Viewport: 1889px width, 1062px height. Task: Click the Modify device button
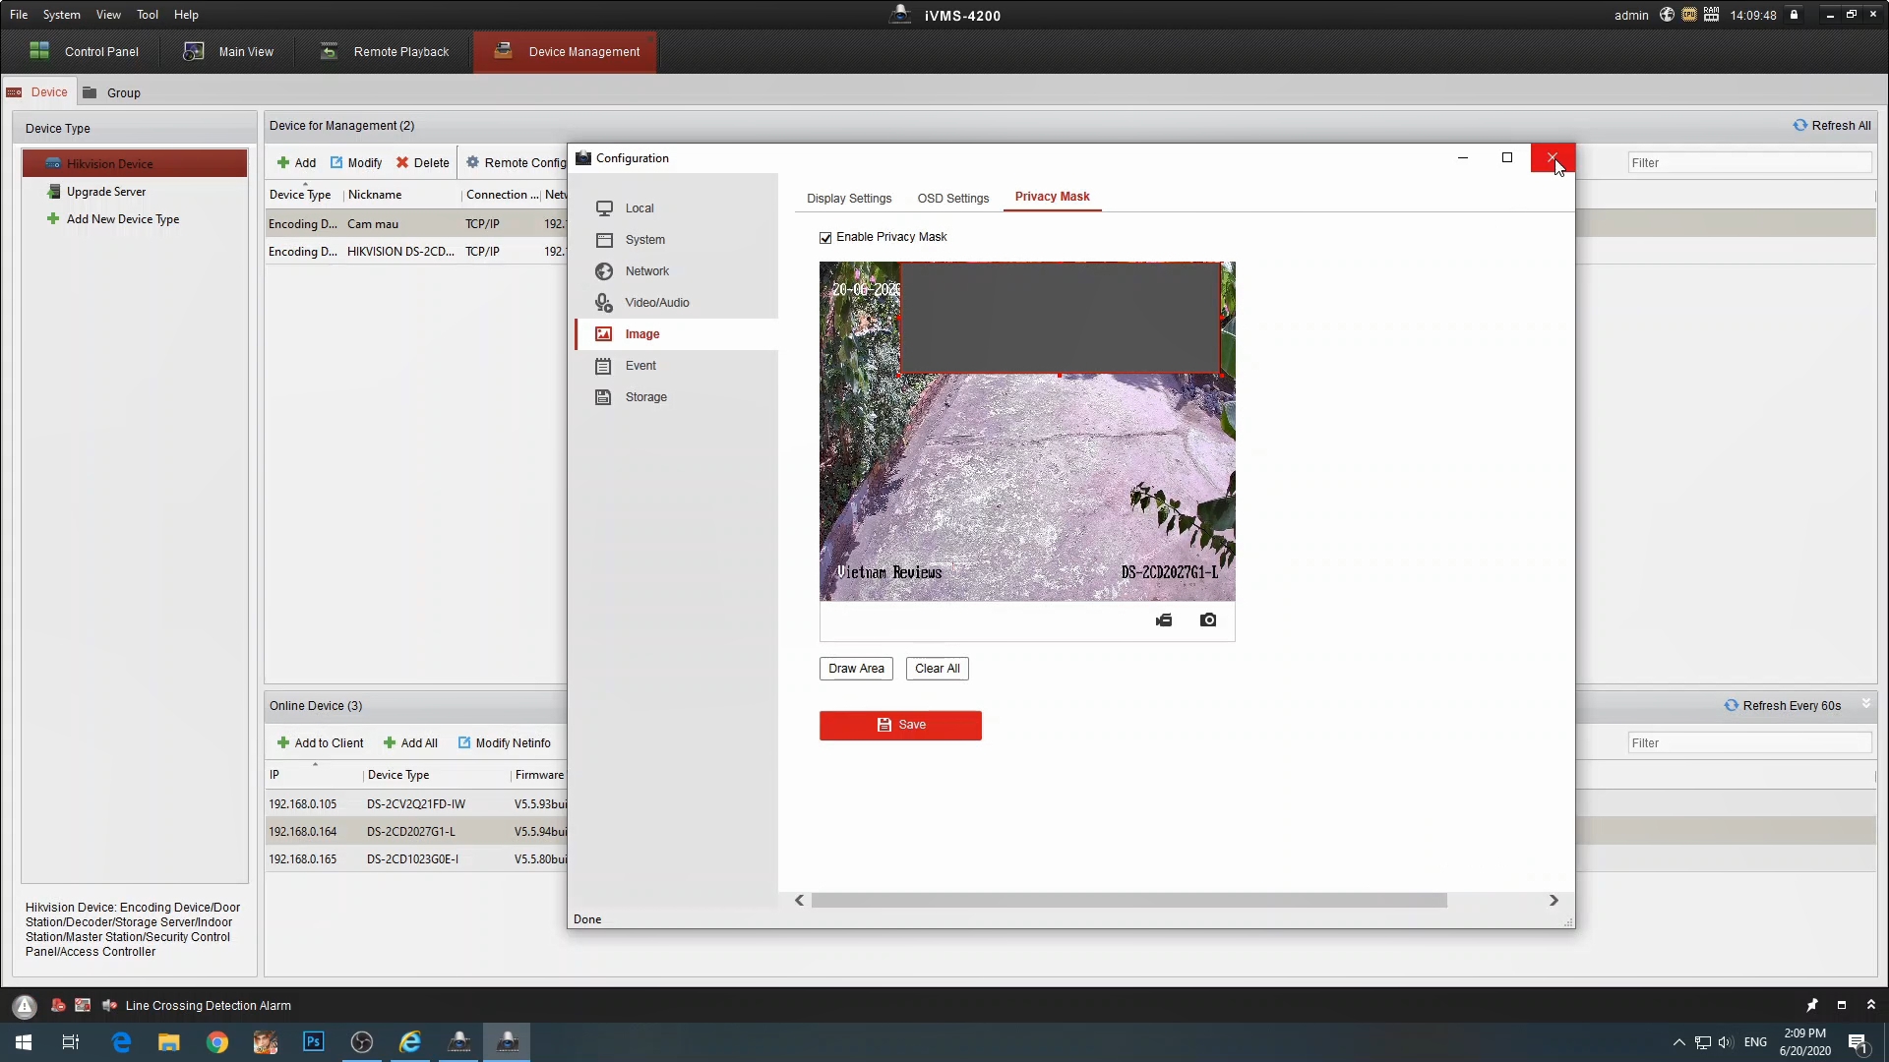[x=356, y=163]
